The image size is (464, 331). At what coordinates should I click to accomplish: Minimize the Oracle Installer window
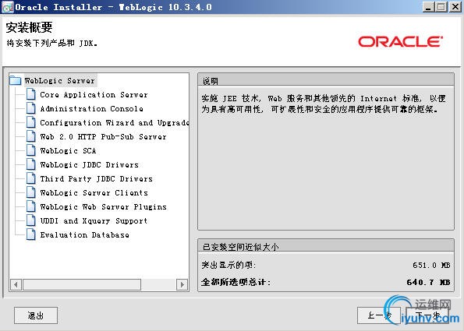coord(427,7)
